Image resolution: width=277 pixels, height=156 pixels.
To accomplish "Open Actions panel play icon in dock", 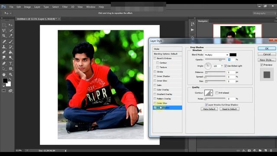I will pyautogui.click(x=193, y=30).
